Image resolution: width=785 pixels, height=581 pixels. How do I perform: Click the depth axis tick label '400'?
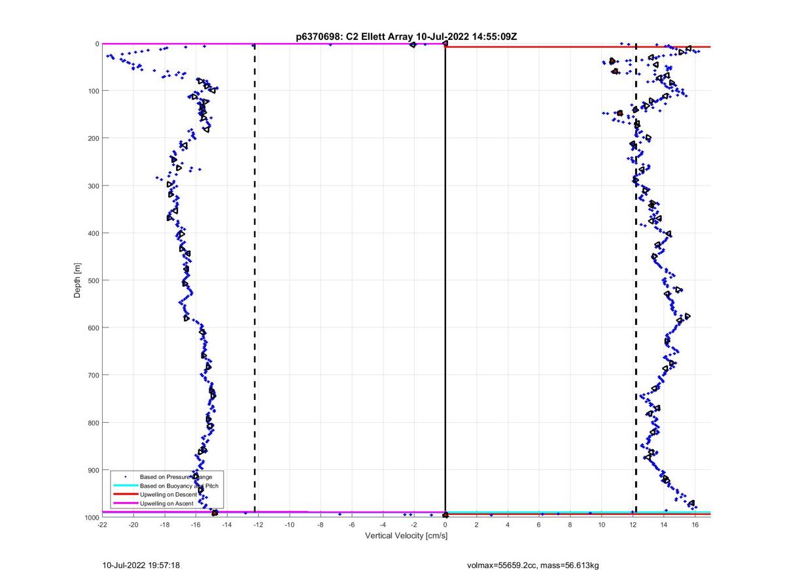[93, 233]
